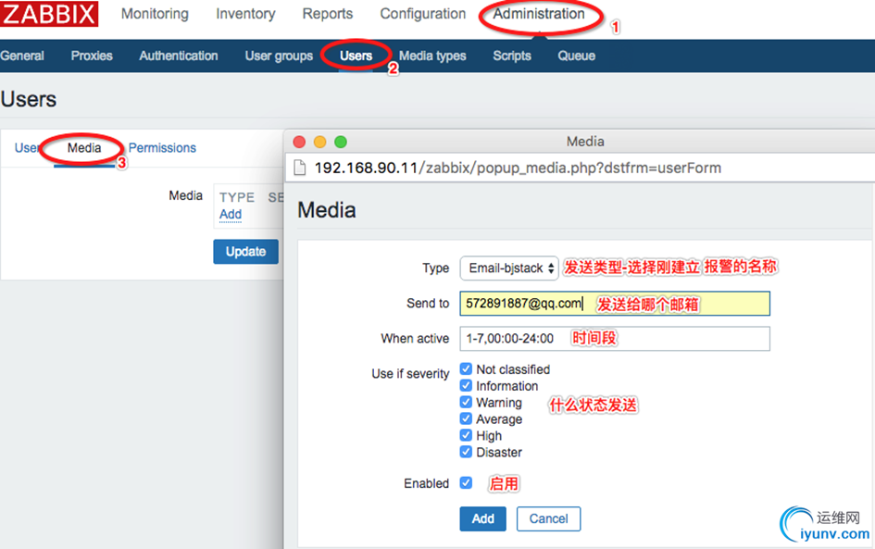875x549 pixels.
Task: Click the Send to email field
Action: click(x=615, y=304)
